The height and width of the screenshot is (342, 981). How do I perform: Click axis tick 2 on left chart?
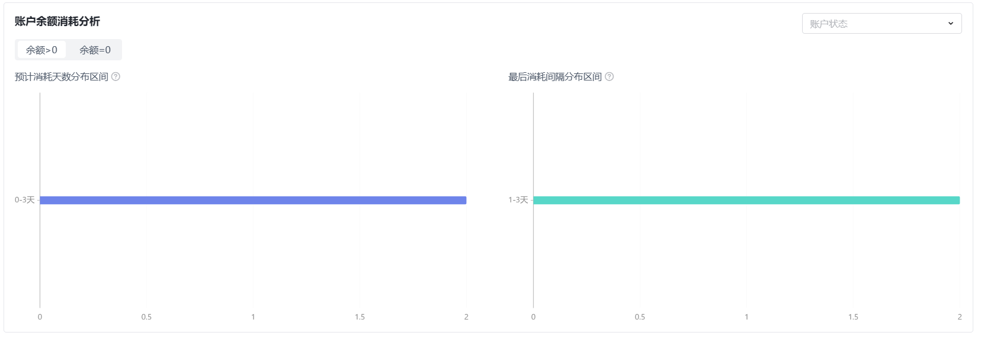tap(466, 317)
